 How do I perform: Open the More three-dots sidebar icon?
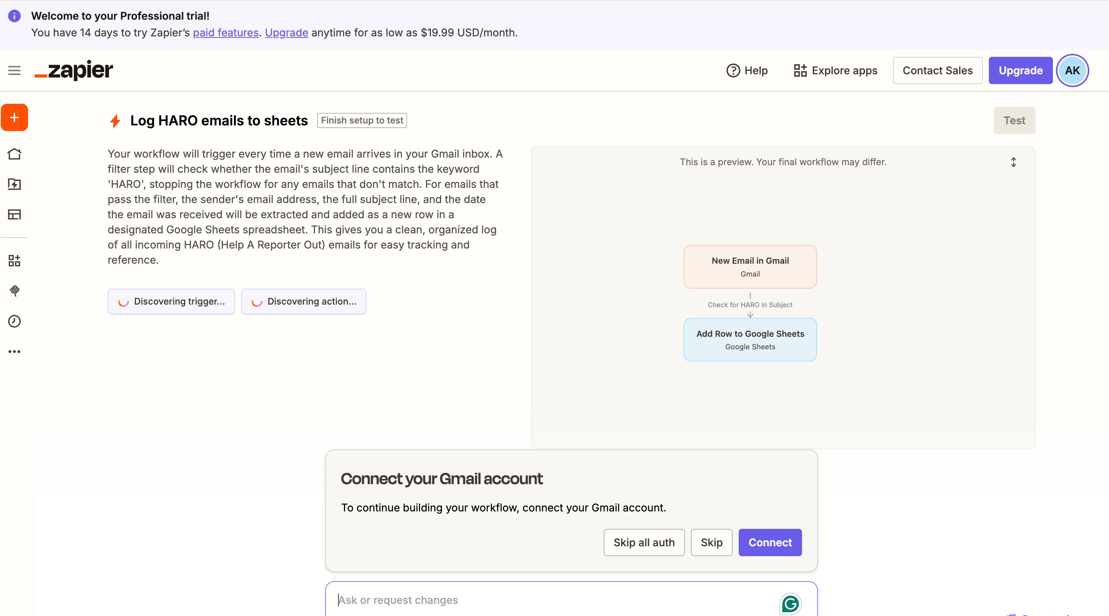click(14, 352)
